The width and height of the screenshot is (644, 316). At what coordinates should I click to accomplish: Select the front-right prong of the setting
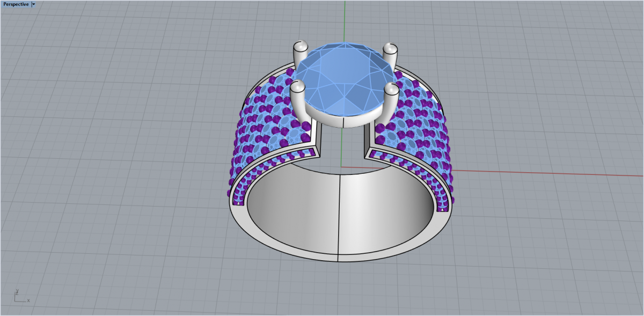(x=390, y=102)
